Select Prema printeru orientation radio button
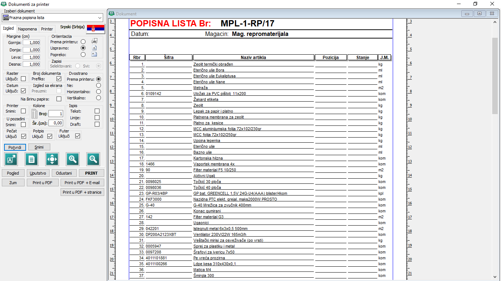The image size is (501, 281). (83, 41)
